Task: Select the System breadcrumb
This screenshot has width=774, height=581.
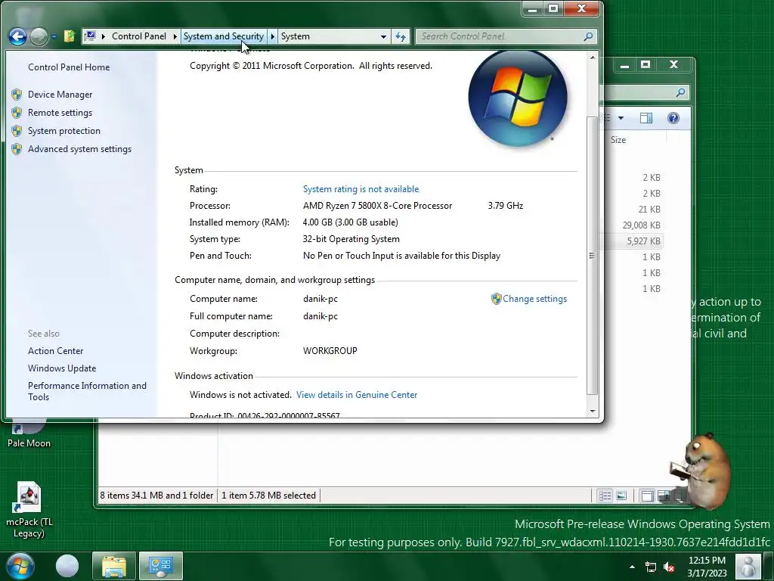Action: [x=296, y=36]
